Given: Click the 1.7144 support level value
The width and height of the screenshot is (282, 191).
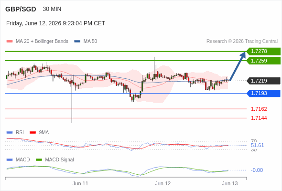Looking at the screenshot, I should click(x=259, y=118).
